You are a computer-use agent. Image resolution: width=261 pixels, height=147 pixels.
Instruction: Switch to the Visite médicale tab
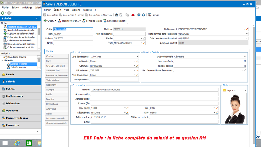pyautogui.click(x=57, y=80)
